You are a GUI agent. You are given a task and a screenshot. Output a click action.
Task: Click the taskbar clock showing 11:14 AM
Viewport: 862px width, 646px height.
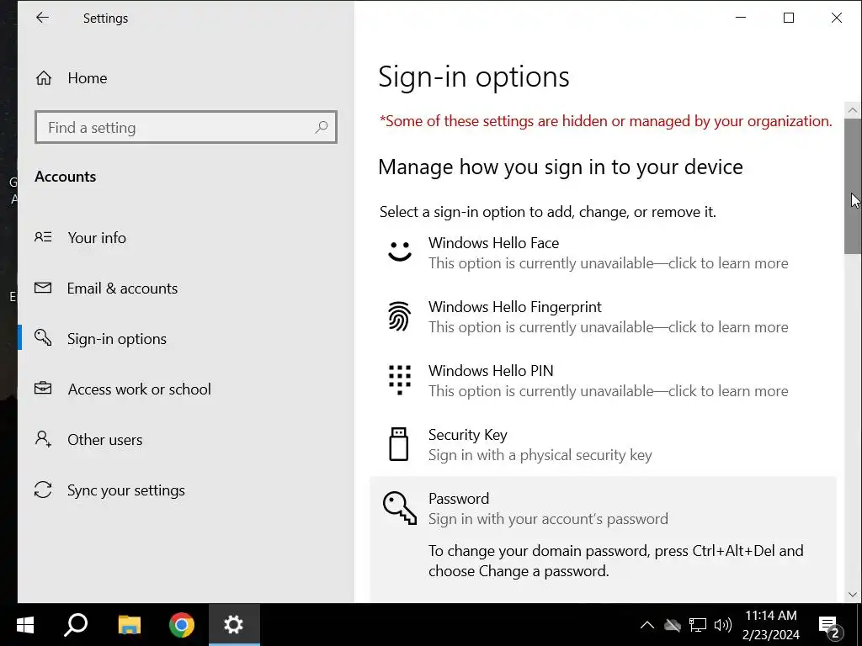pos(771,625)
